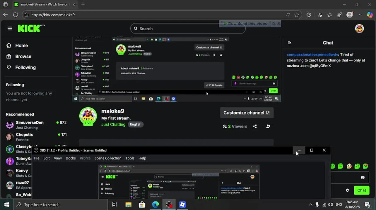Click the follow user icon beside share
This screenshot has width=376, height=210.
point(268,126)
